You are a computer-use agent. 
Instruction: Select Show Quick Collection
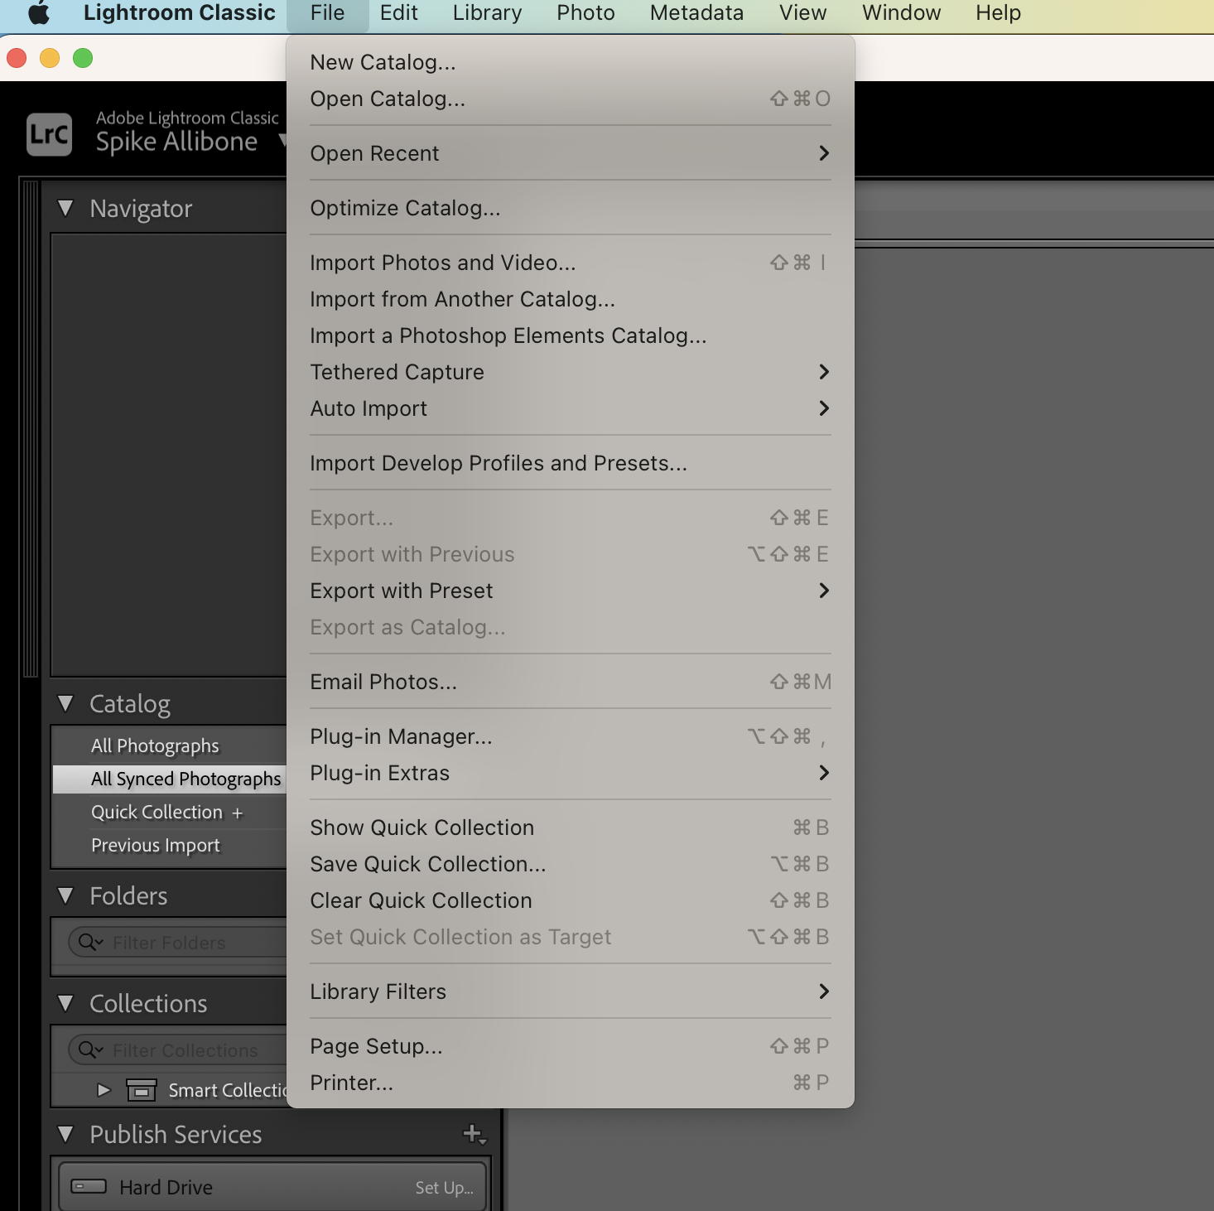[571, 827]
